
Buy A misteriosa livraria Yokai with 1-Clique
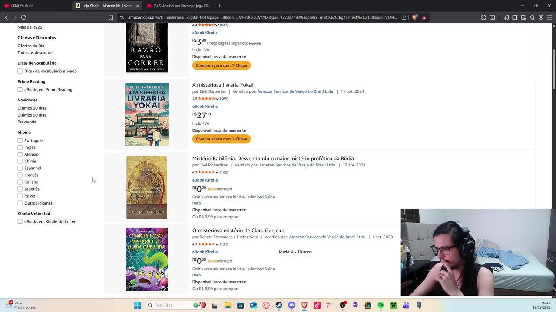tap(222, 139)
